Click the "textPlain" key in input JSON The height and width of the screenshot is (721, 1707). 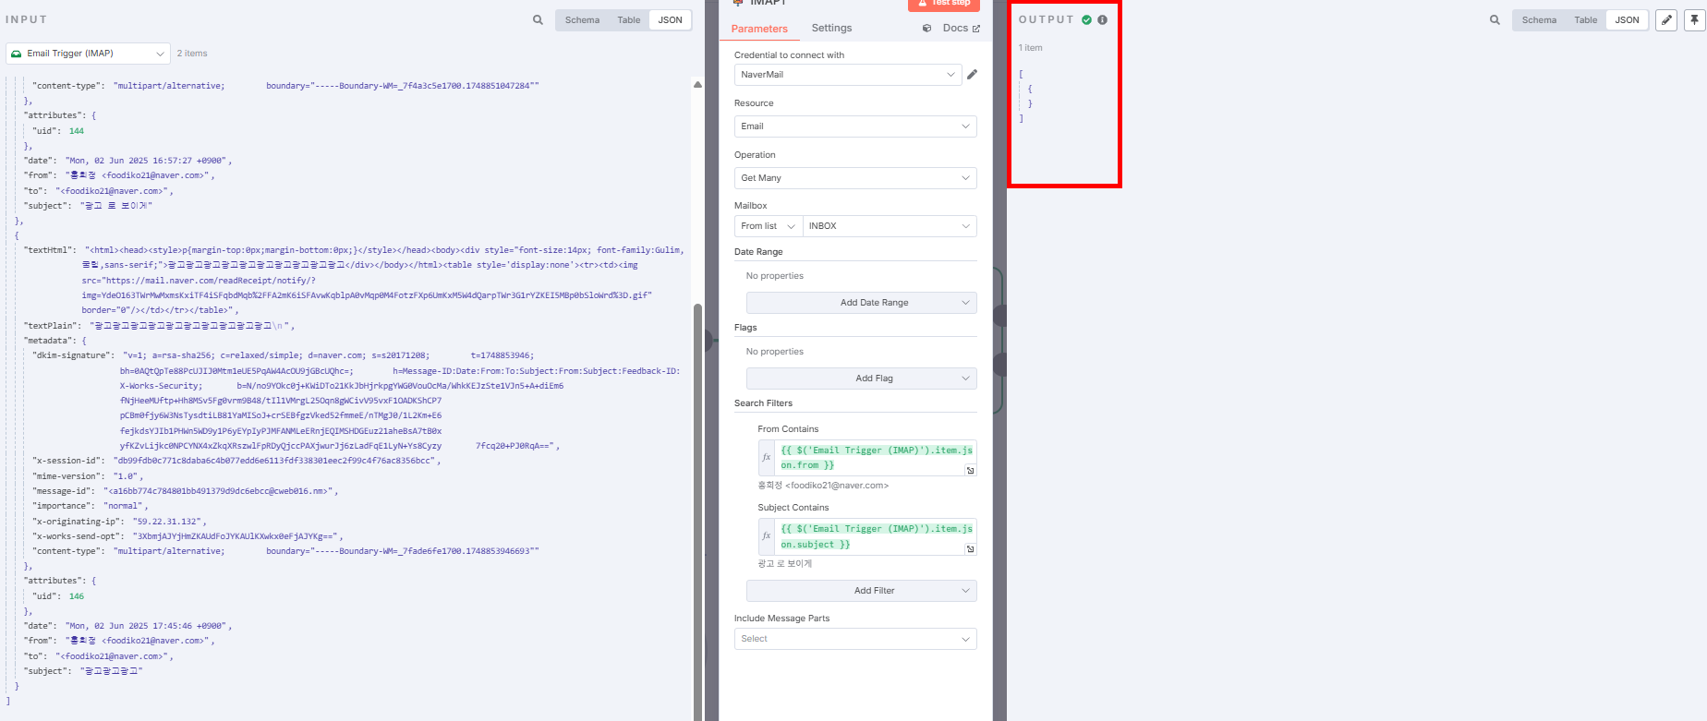click(51, 326)
